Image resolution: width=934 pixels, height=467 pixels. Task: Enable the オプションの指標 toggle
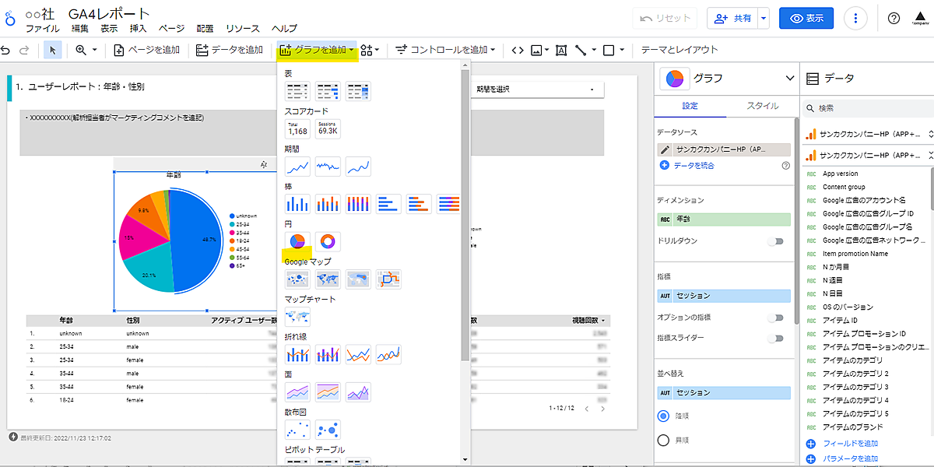pos(775,318)
